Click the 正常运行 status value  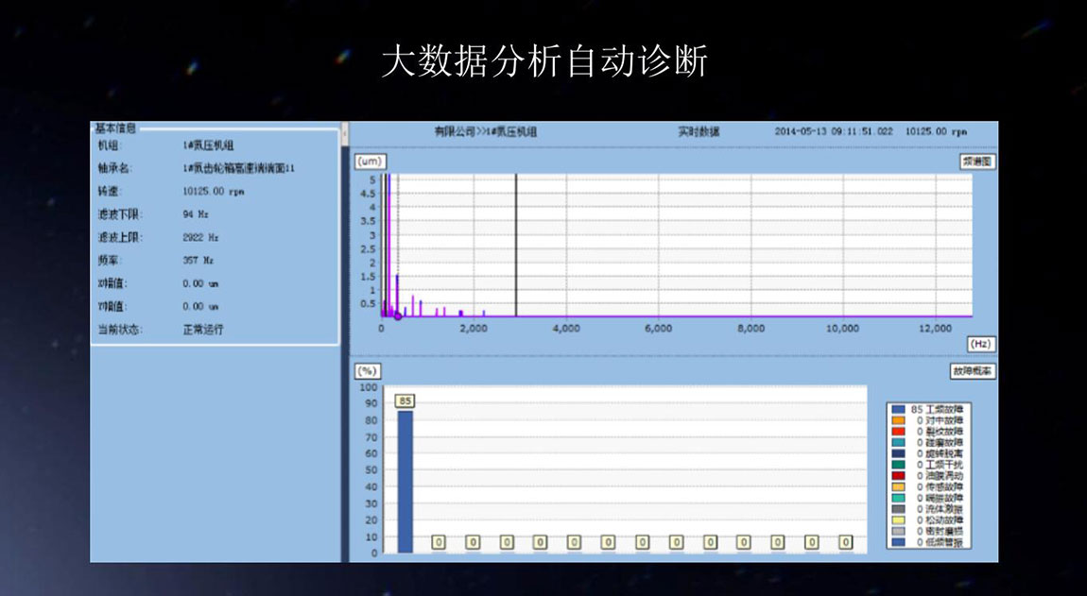[x=203, y=330]
